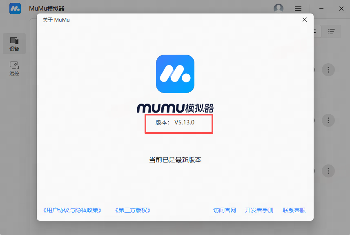Open the 用户协议与隐私政策 link
The width and height of the screenshot is (350, 235).
point(72,211)
